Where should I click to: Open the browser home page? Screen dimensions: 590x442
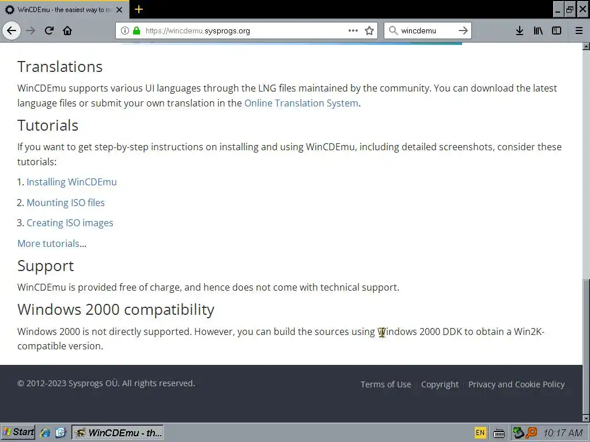coord(67,31)
